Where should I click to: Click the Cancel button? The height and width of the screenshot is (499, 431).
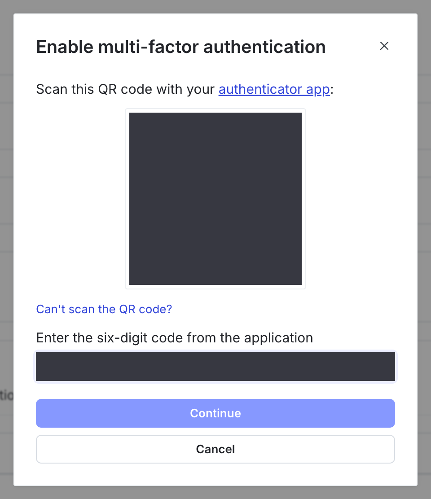215,449
